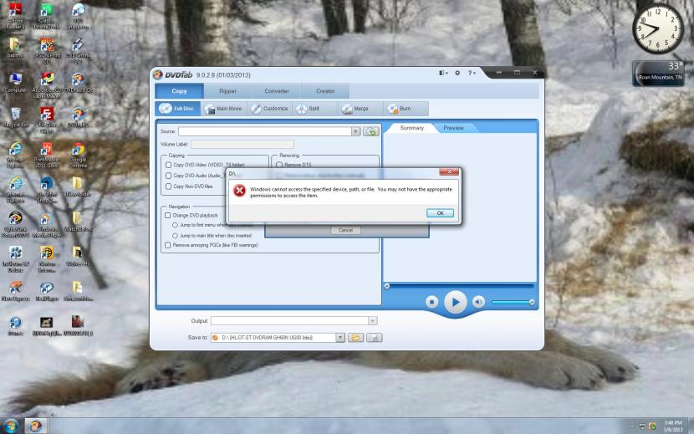Enable Remove DTS checkbox

[x=279, y=165]
